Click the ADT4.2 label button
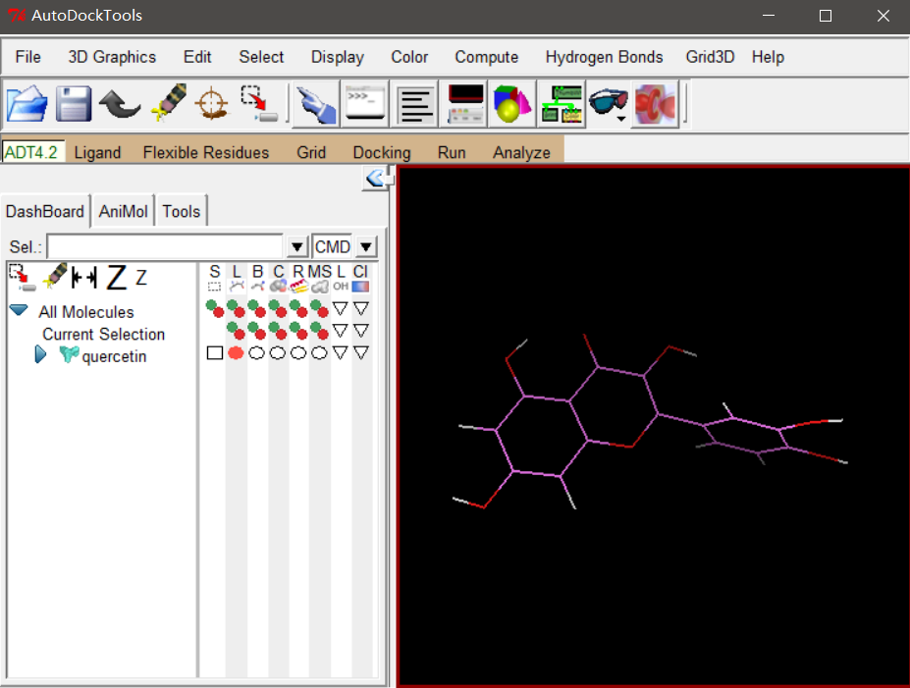The image size is (910, 688). tap(32, 152)
